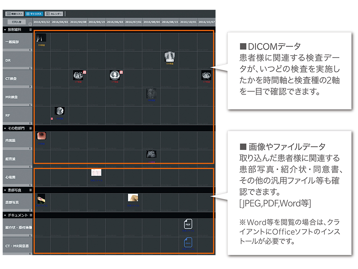Click the settings gear beside 行列入替

pos(30,24)
